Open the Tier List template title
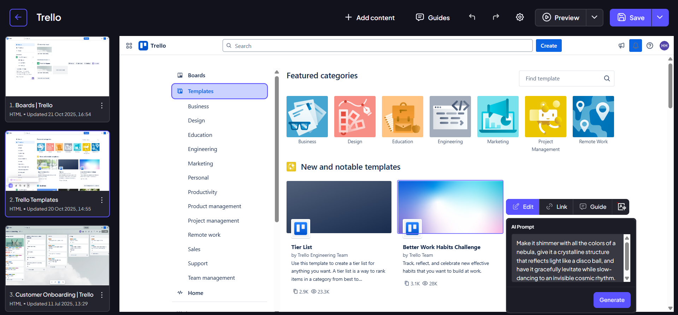Screen dimensions: 678x315 coord(301,247)
